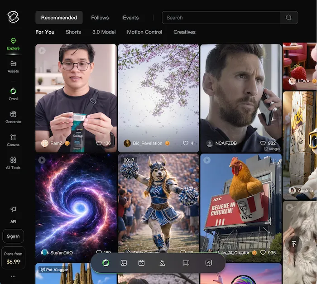Viewport: 317px width, 284px height.
Task: Click the Kling logo at top left
Action: 13,17
